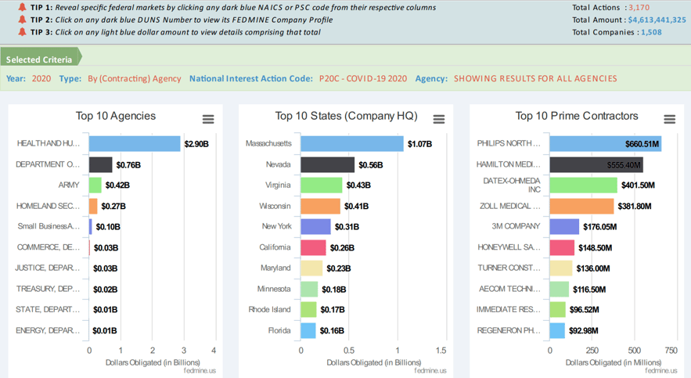Click the P20C - COVID-19 2020 code value
The height and width of the screenshot is (378, 691).
click(363, 78)
